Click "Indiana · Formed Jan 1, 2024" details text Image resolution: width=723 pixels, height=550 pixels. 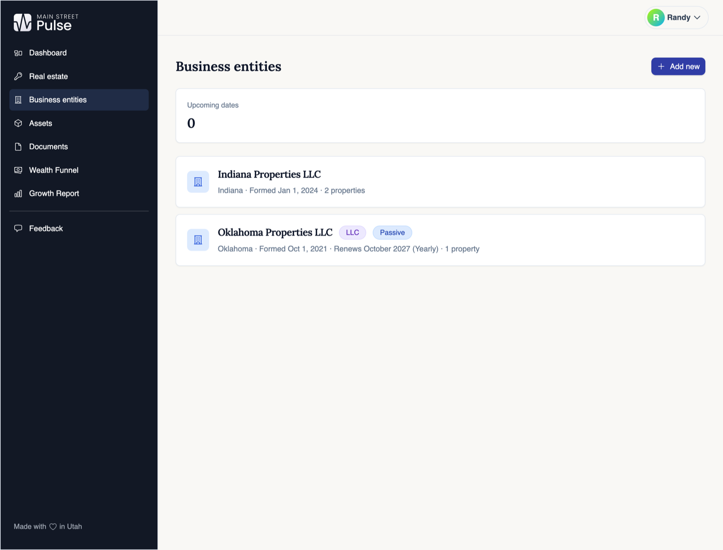tap(268, 191)
